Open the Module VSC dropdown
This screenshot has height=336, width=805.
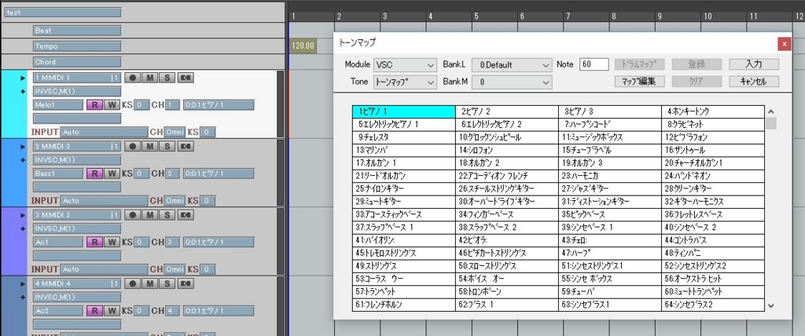[405, 65]
